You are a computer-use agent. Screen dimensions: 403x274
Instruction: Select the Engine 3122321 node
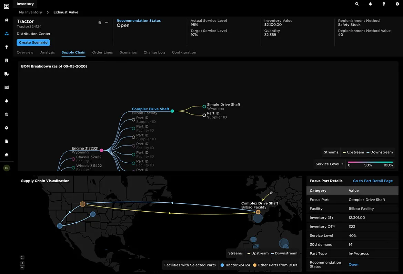101,150
